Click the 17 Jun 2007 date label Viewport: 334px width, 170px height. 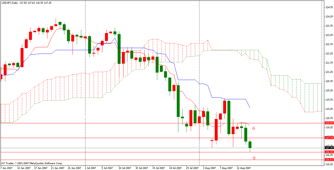40,168
